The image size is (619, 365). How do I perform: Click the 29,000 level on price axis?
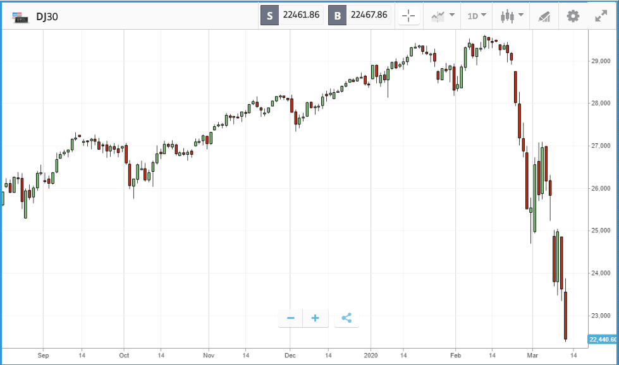pos(601,61)
